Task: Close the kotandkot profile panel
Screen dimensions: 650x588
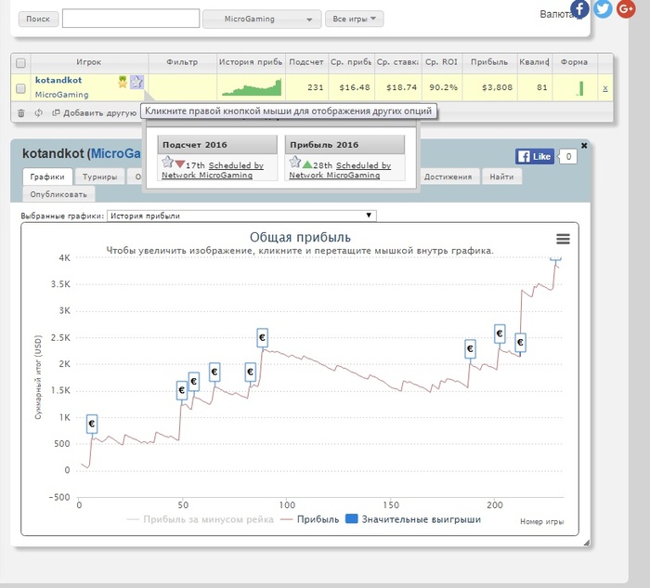Action: coord(584,146)
